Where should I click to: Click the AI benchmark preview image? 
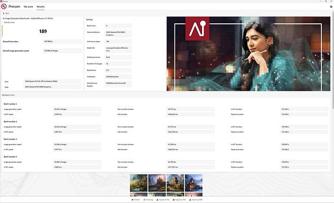point(248,53)
